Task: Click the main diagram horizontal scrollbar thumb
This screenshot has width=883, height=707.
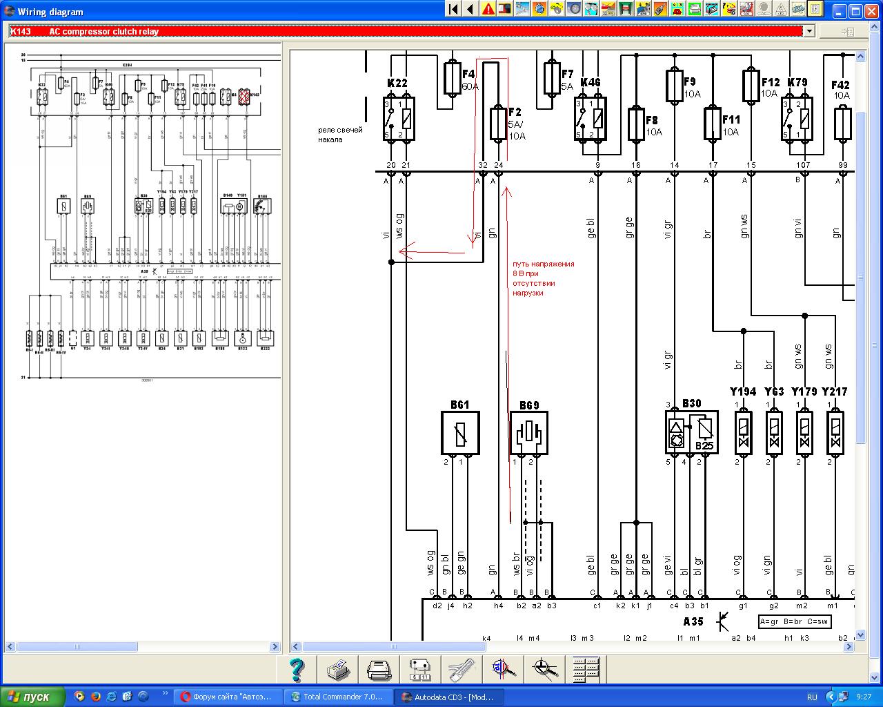Action: 394,647
